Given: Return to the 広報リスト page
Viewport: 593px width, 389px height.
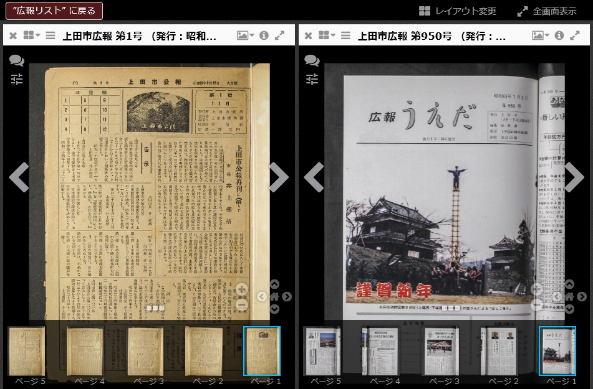Looking at the screenshot, I should coord(54,11).
